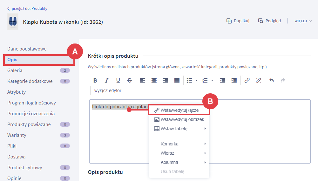
Task: Toggle bold formatting in editor toolbar
Action: pyautogui.click(x=95, y=80)
